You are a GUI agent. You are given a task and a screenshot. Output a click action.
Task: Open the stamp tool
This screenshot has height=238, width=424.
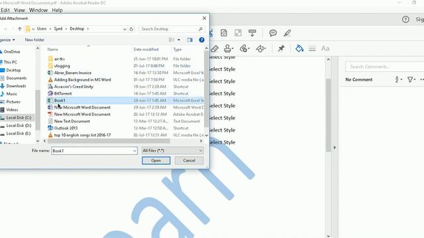229,48
